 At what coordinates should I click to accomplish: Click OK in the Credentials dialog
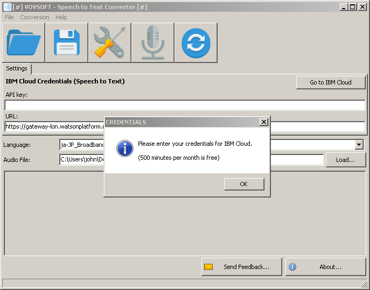click(x=244, y=184)
